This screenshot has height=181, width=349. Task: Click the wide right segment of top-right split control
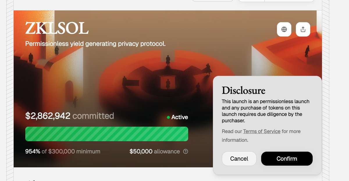coord(289,1)
